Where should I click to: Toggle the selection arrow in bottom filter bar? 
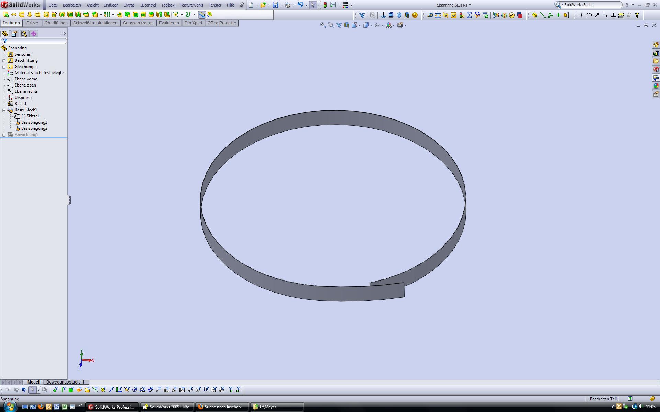[32, 390]
